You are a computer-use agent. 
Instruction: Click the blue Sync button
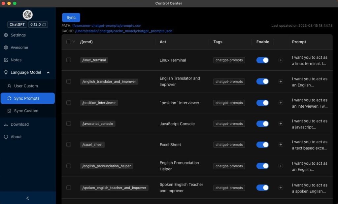71,17
